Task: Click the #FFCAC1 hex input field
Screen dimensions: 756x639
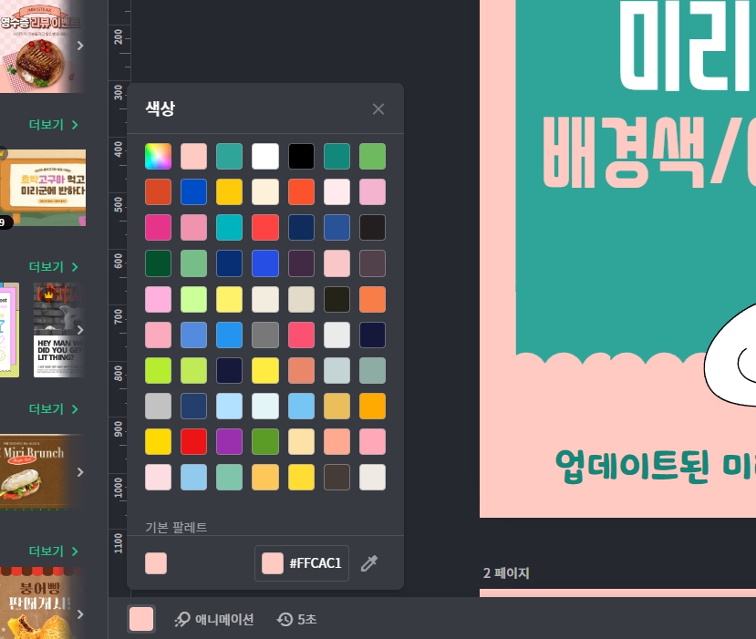Action: (315, 563)
